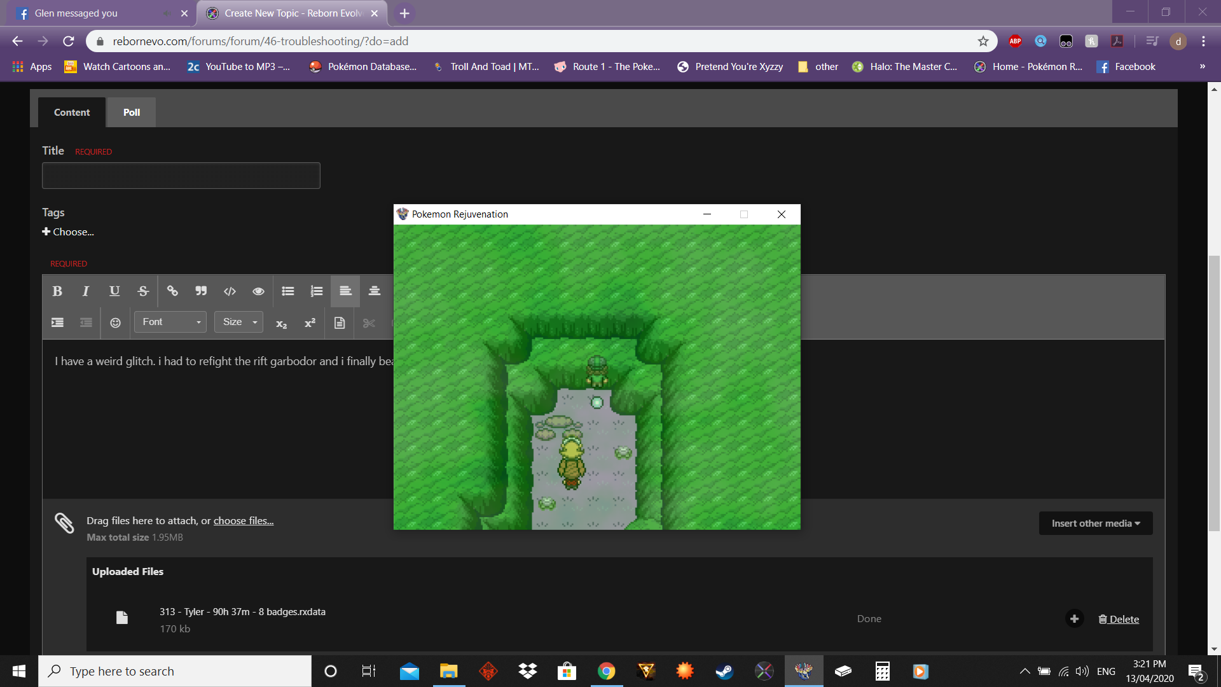
Task: Open the Size dropdown
Action: (x=239, y=322)
